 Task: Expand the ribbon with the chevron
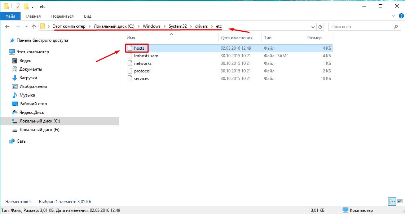pos(393,16)
